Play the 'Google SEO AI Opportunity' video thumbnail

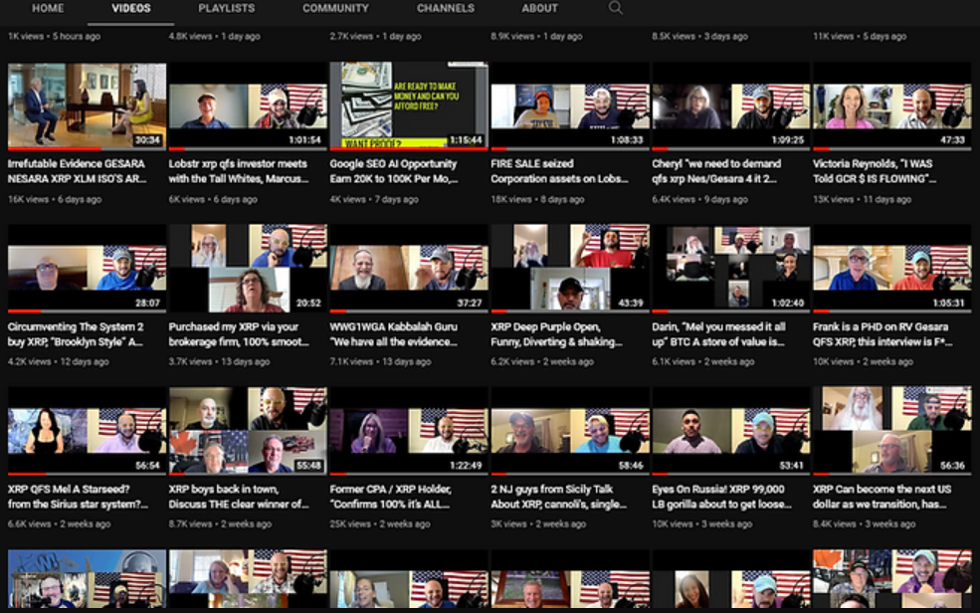point(409,106)
